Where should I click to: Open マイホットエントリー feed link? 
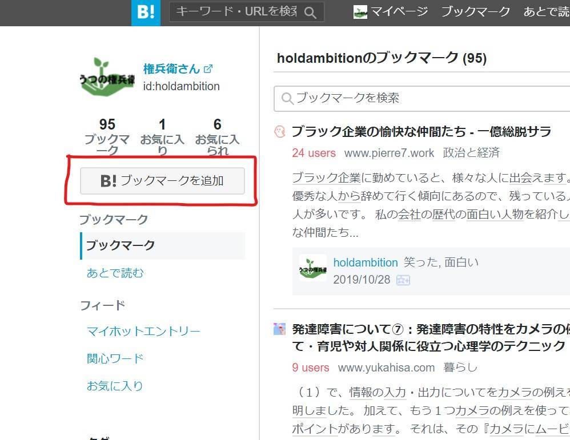click(143, 331)
